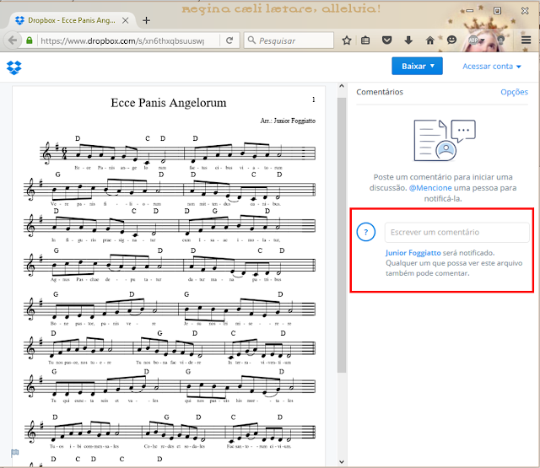This screenshot has width=540, height=468.
Task: Click the flag icon at page corner
Action: [15, 453]
